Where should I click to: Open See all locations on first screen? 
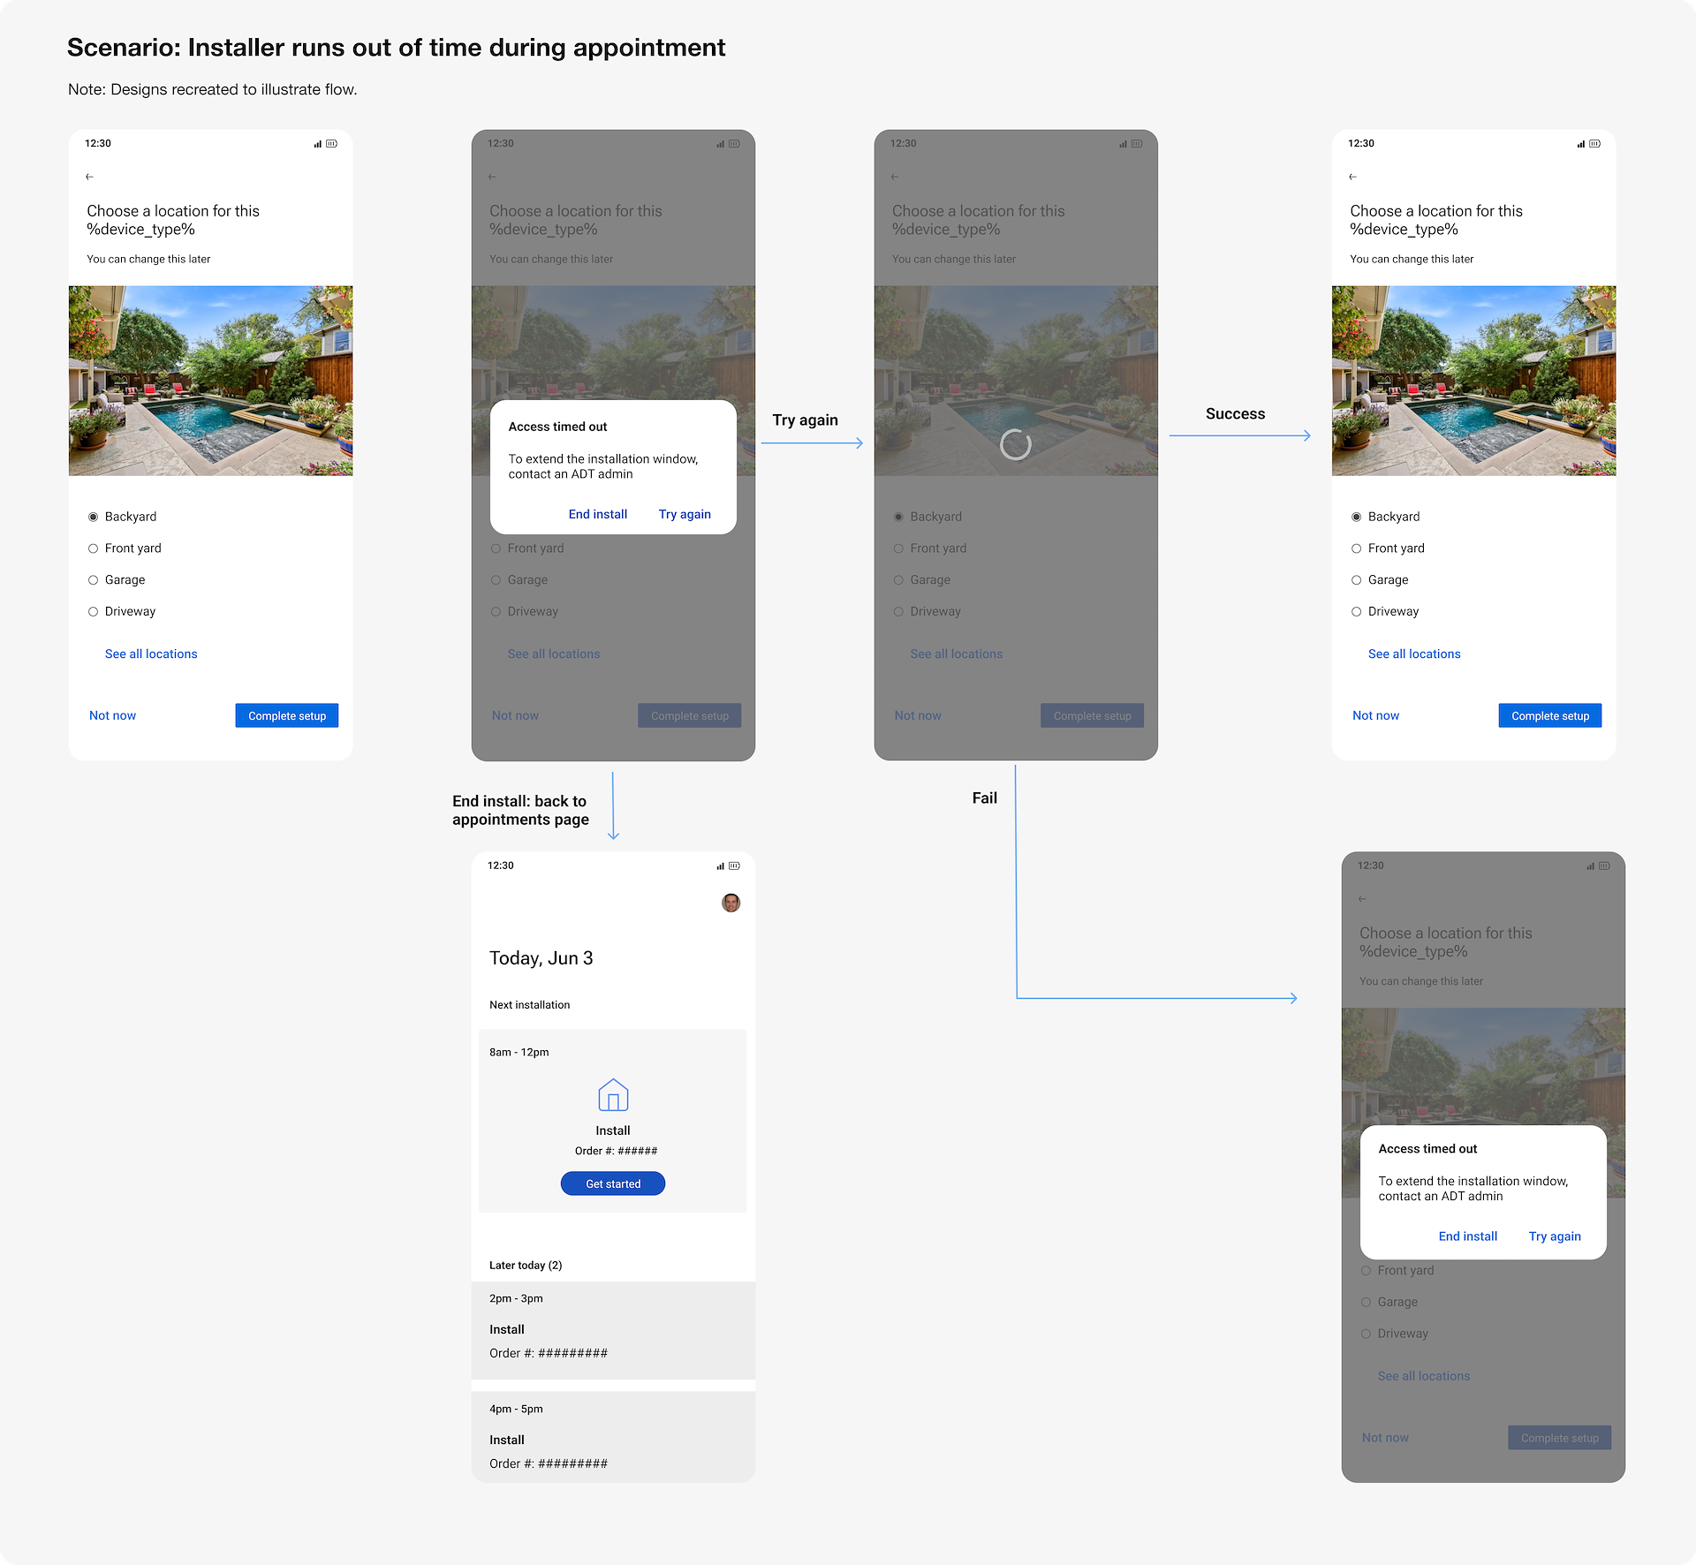pyautogui.click(x=151, y=654)
